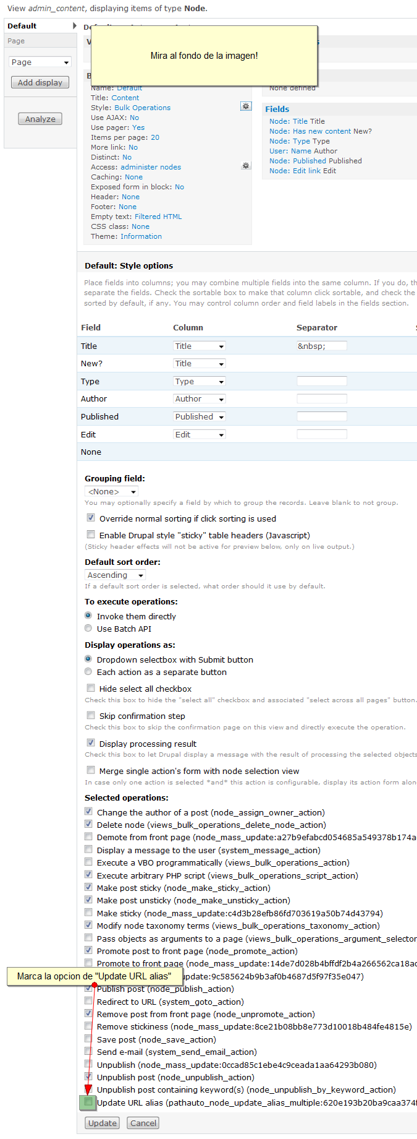Screen dimensions: 417x1139
Task: Open the Grouping field dropdown
Action: (111, 492)
